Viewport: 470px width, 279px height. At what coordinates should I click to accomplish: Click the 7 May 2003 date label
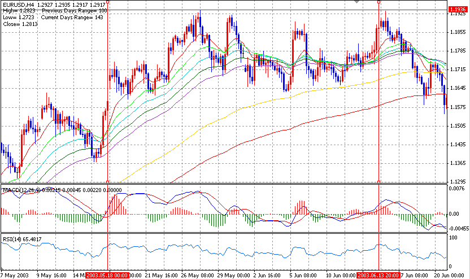(x=15, y=276)
